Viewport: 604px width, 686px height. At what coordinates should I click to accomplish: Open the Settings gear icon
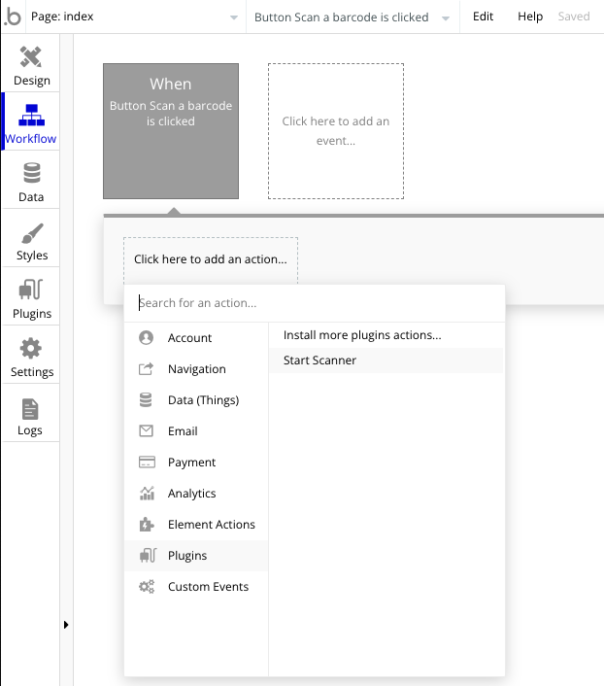[x=31, y=348]
